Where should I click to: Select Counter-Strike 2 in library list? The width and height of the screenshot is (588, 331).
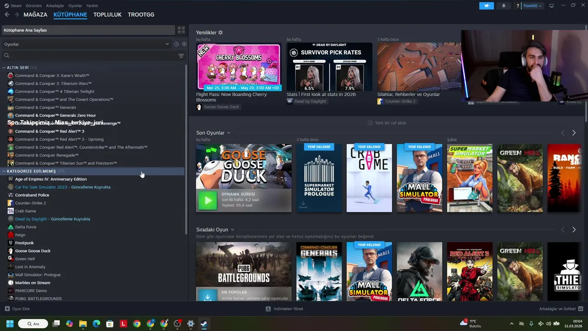click(x=30, y=203)
